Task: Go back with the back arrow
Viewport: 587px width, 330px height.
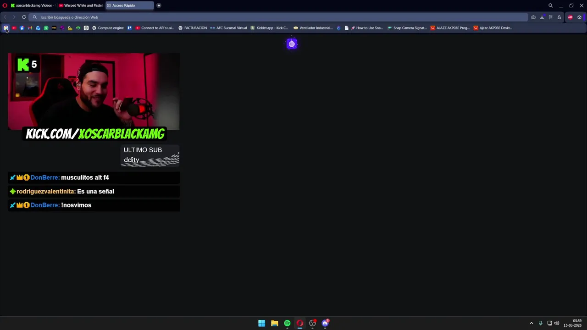Action: coord(5,17)
